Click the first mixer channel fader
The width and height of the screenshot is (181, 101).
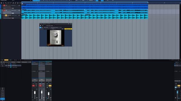(x=35, y=92)
